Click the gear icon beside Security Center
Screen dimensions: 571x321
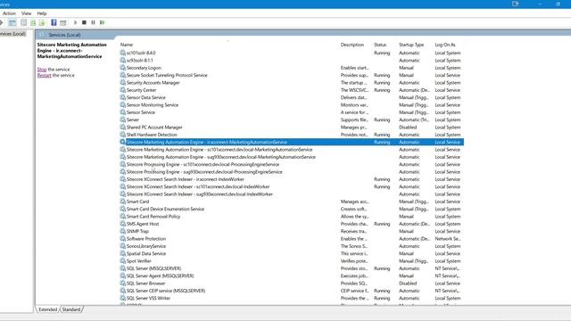123,90
